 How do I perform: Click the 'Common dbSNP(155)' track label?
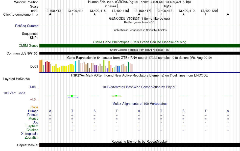(x=22, y=53)
